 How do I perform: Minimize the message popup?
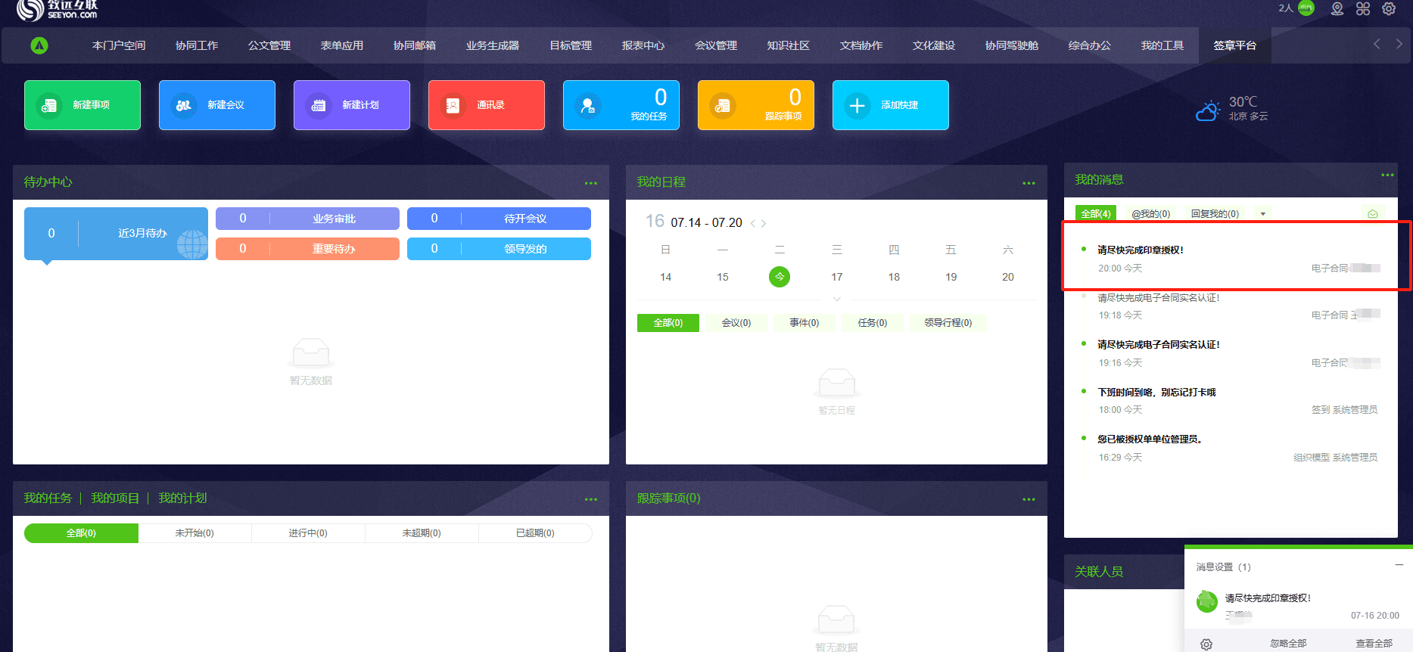(1399, 565)
